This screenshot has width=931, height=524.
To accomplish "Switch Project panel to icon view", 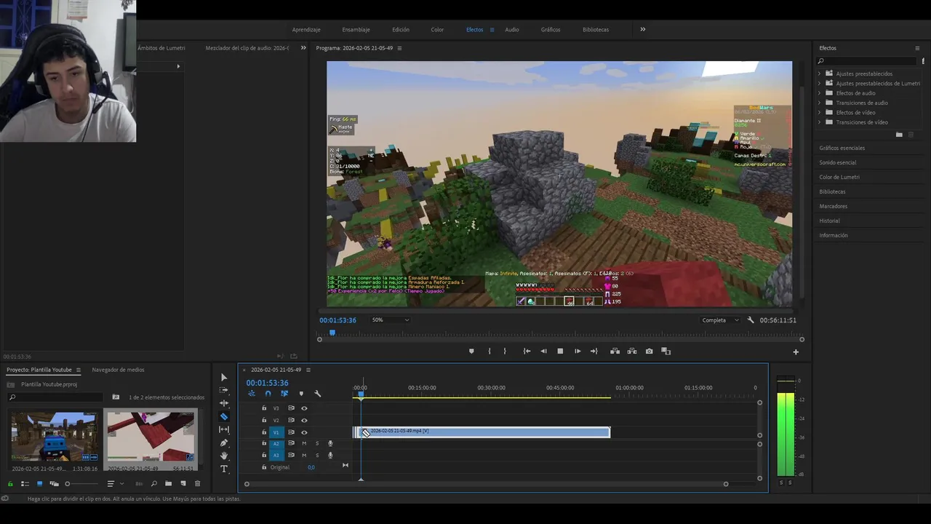I will (39, 484).
